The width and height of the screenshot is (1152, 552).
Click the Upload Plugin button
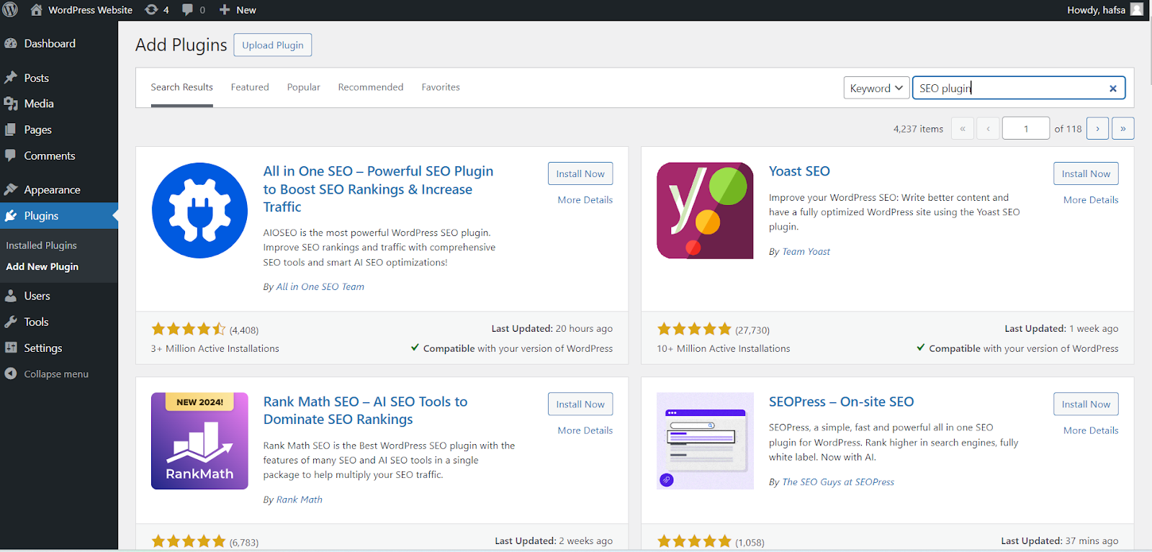pyautogui.click(x=273, y=45)
